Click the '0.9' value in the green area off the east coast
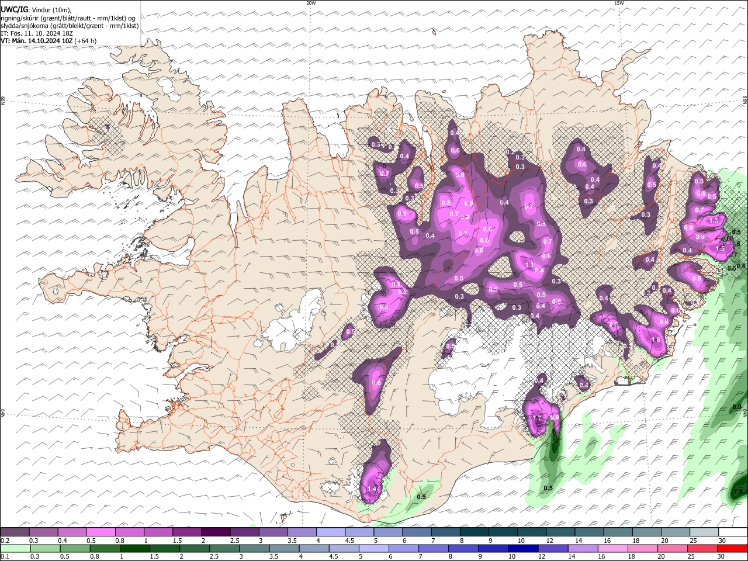This screenshot has width=748, height=561. point(737,407)
